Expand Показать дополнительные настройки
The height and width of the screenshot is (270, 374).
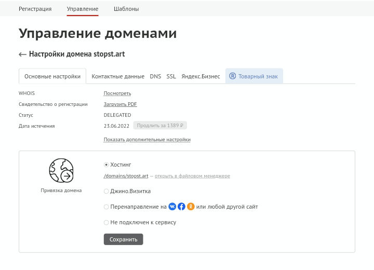click(147, 140)
